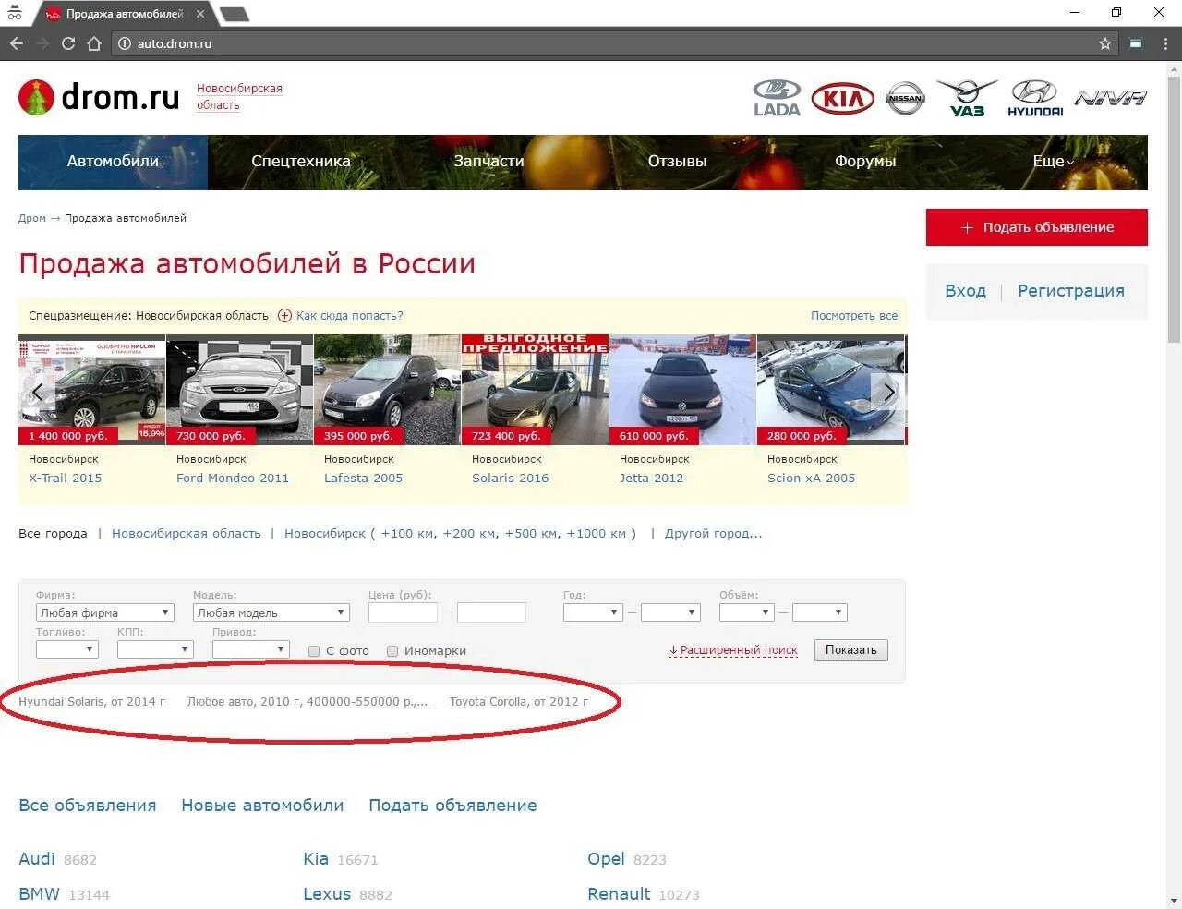The image size is (1182, 909).
Task: Expand the 'Еще' nav menu
Action: click(x=1054, y=162)
